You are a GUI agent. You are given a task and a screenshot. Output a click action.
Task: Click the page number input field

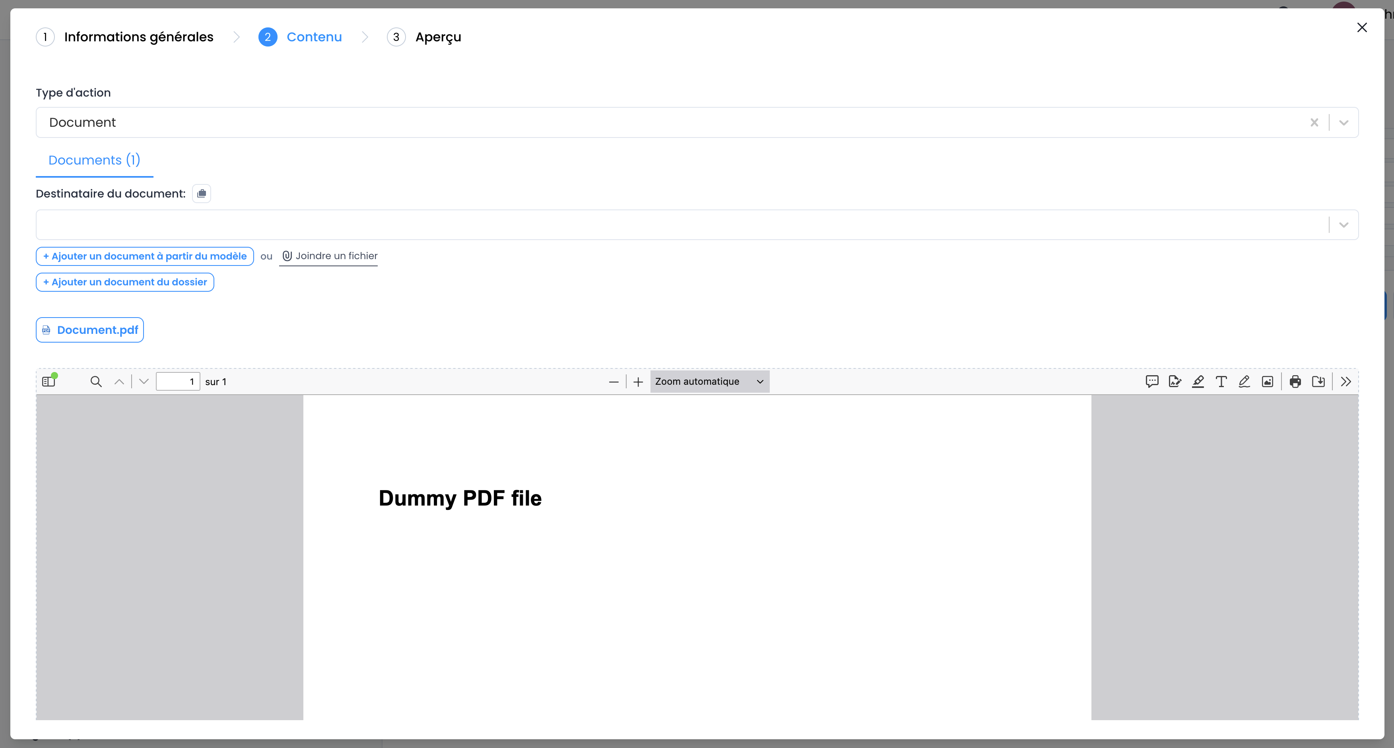click(x=177, y=381)
